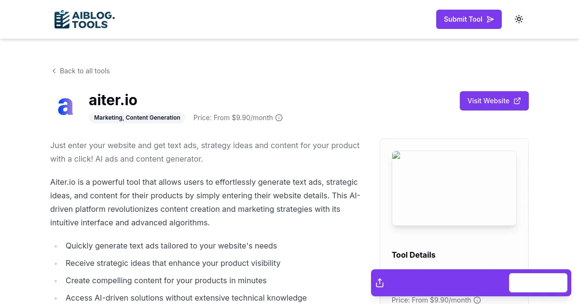
Task: Click the Tool Details heading
Action: tap(414, 255)
